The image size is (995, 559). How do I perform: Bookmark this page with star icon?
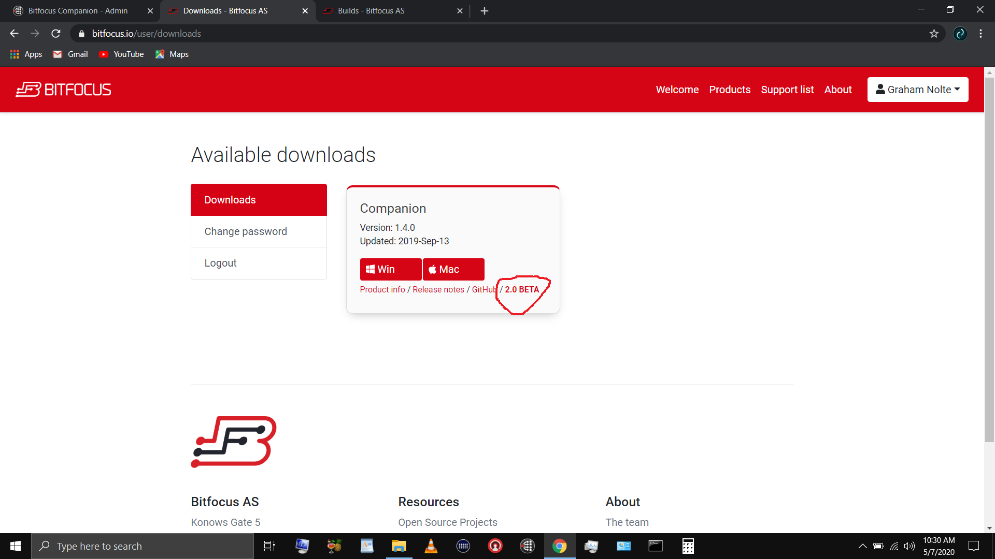934,34
